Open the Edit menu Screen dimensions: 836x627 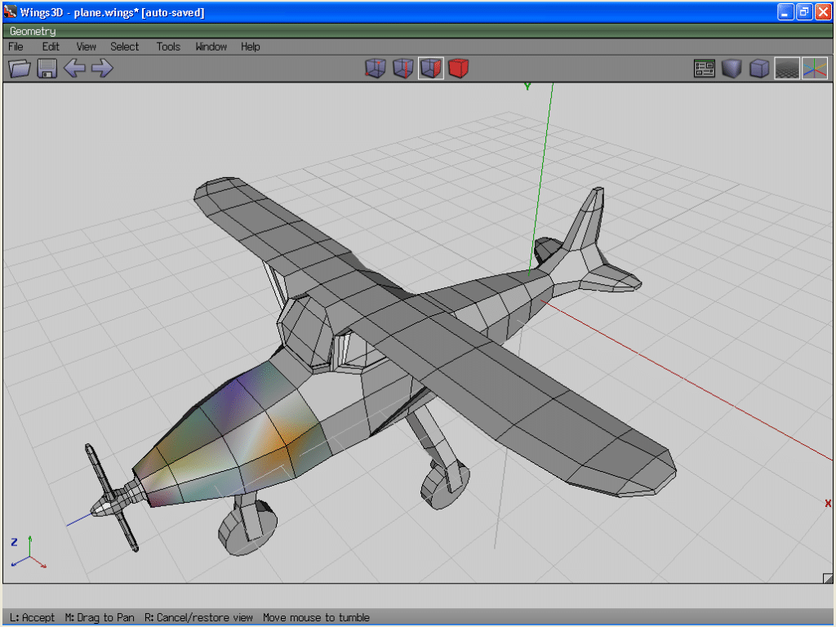tap(51, 47)
